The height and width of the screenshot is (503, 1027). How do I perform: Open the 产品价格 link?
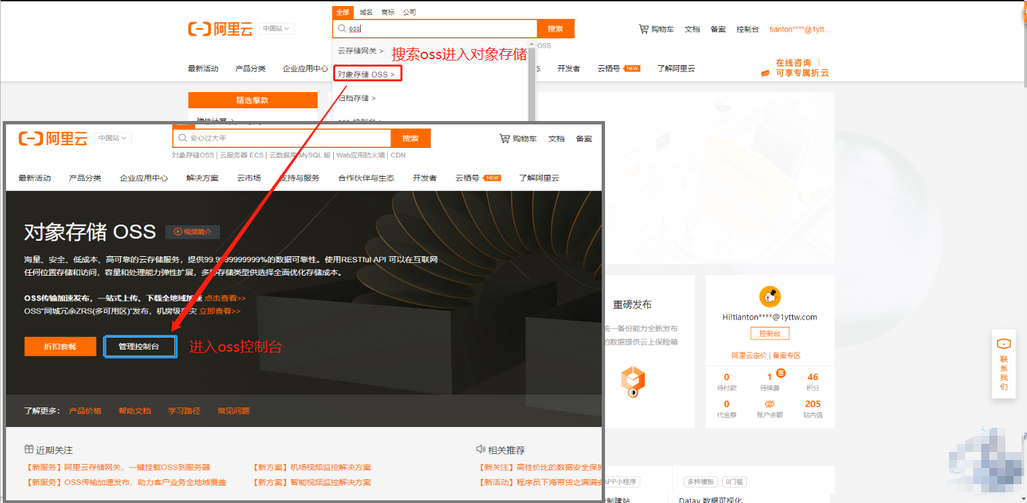(x=85, y=411)
